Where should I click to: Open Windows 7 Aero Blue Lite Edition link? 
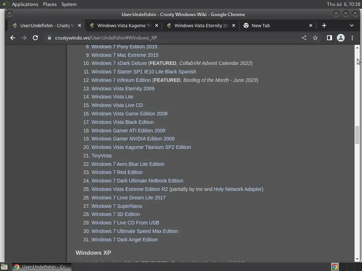(x=128, y=164)
